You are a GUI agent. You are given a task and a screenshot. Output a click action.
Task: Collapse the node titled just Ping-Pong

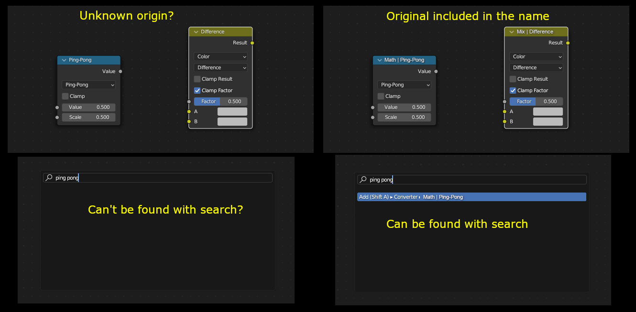[x=64, y=60]
